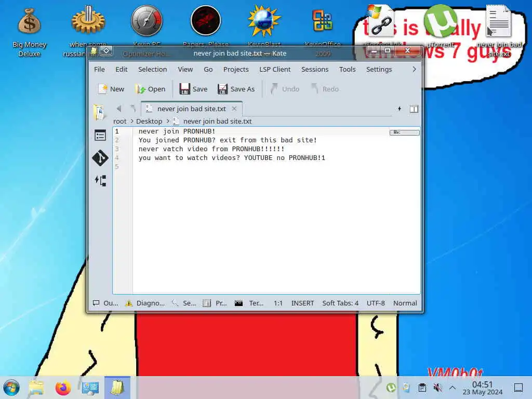Click the New document toolbar button
This screenshot has height=399, width=532.
pos(111,89)
